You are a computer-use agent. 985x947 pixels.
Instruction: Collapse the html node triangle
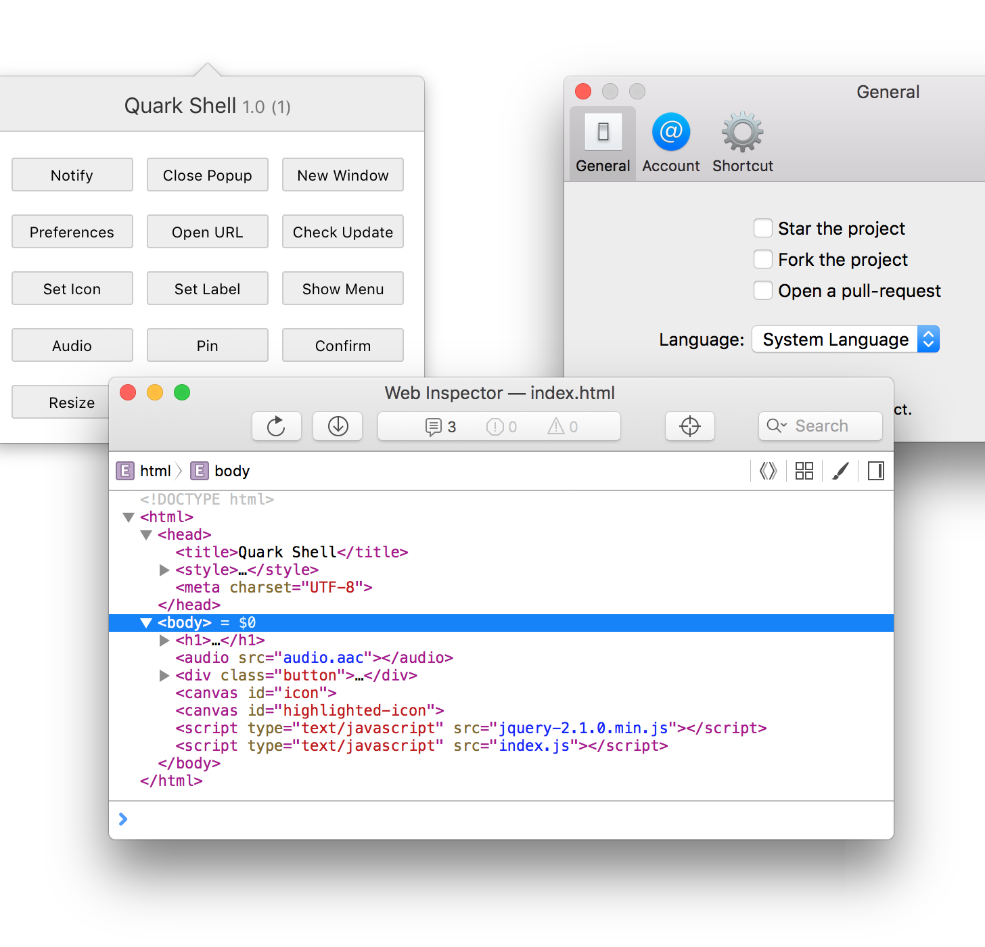(x=129, y=517)
